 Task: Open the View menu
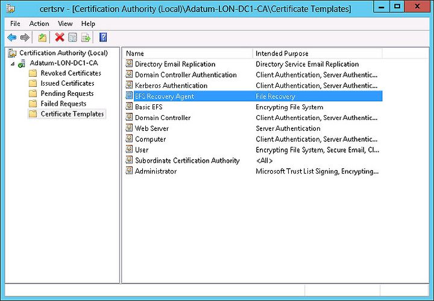coord(65,24)
